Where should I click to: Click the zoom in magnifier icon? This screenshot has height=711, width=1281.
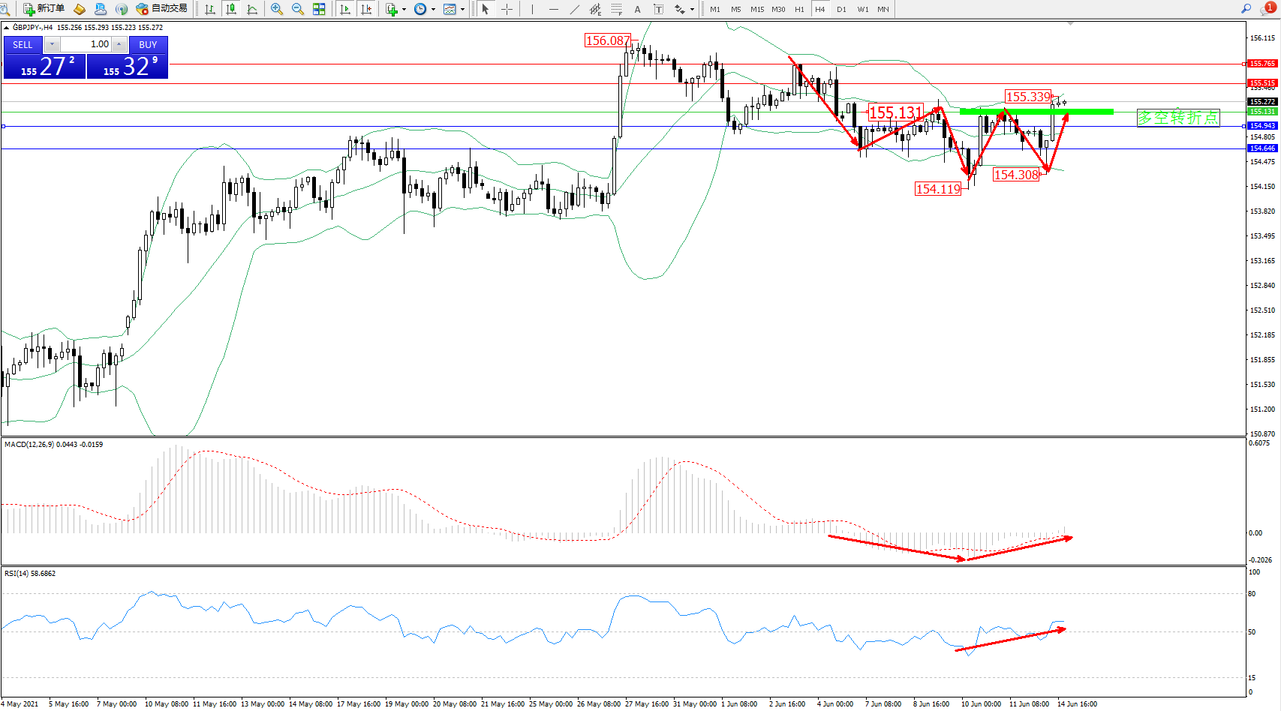[277, 9]
